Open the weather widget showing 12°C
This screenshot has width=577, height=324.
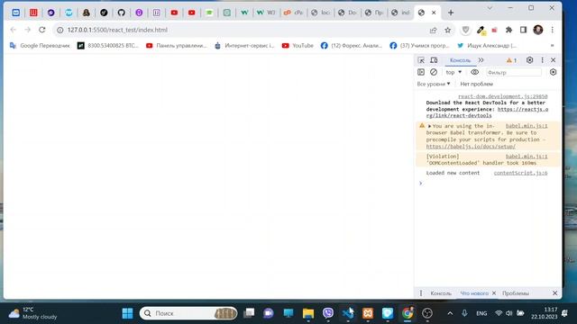click(x=32, y=313)
